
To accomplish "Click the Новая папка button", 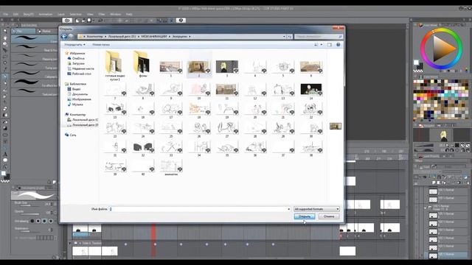I will 101,44.
